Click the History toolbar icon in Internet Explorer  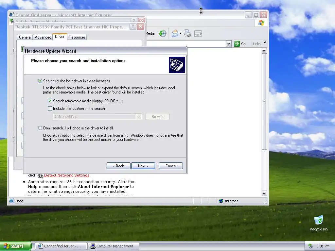(x=163, y=34)
